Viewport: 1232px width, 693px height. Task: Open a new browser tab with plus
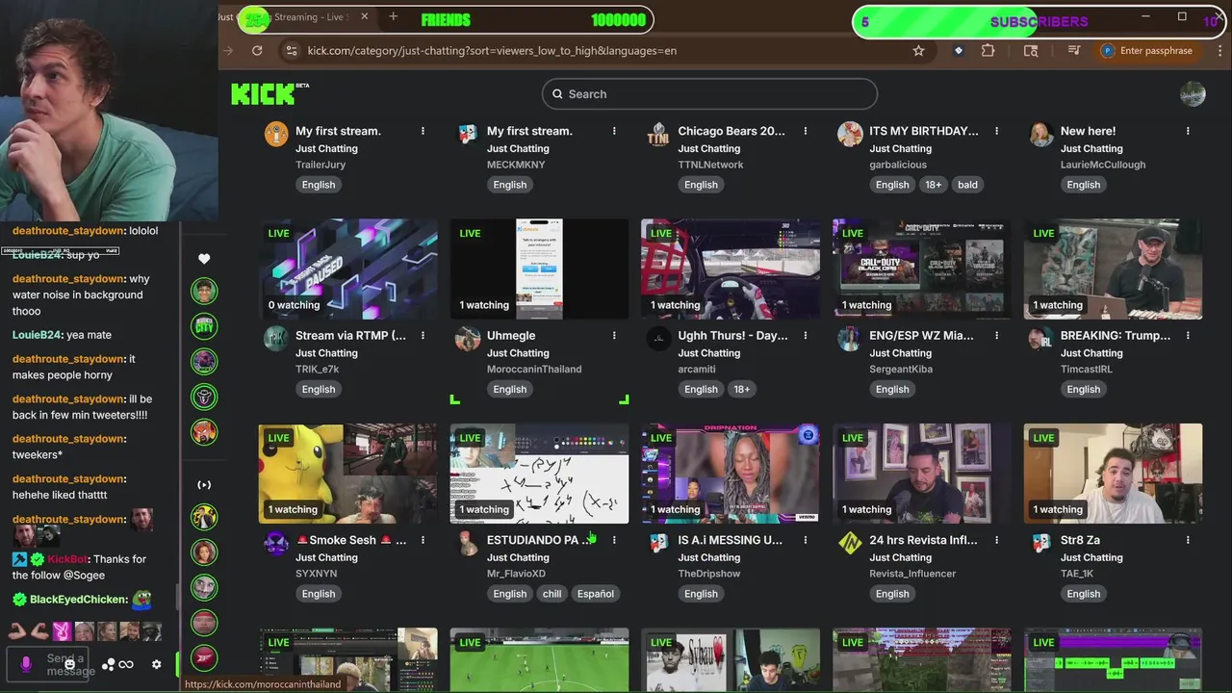point(393,16)
